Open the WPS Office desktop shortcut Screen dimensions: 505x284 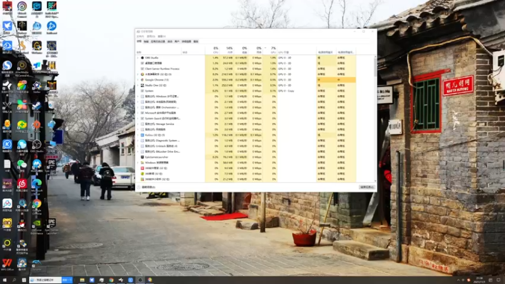[7, 264]
